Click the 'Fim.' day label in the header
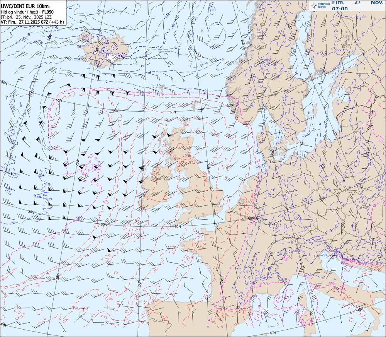The width and height of the screenshot is (386, 337). [x=338, y=2]
